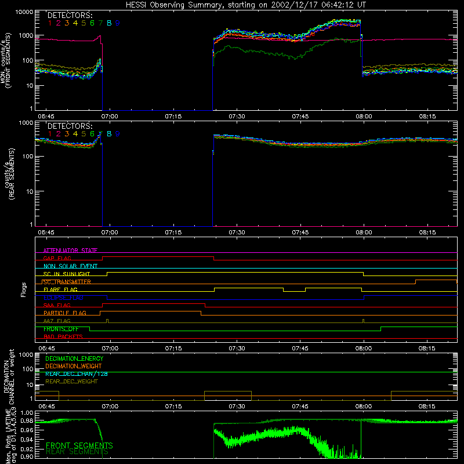Click the 08:15 tick label below the Flags plot
This screenshot has height=464, width=464.
click(x=427, y=349)
